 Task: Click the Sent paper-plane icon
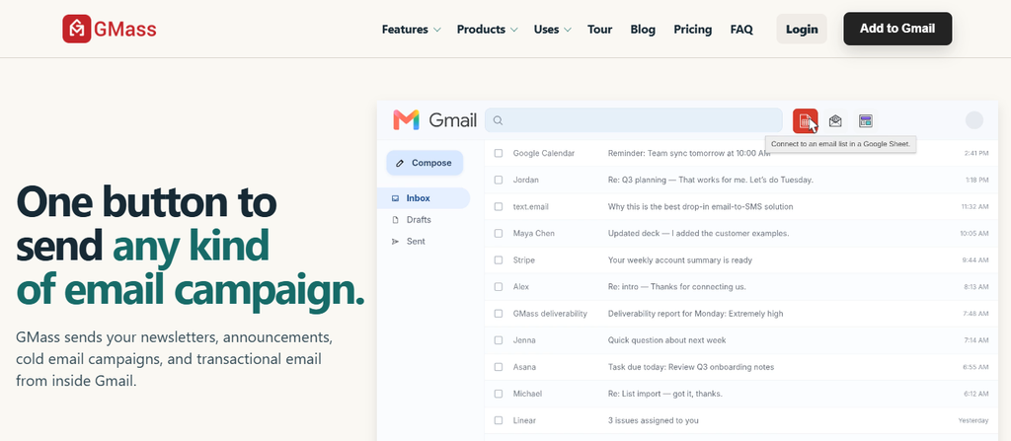tap(395, 242)
